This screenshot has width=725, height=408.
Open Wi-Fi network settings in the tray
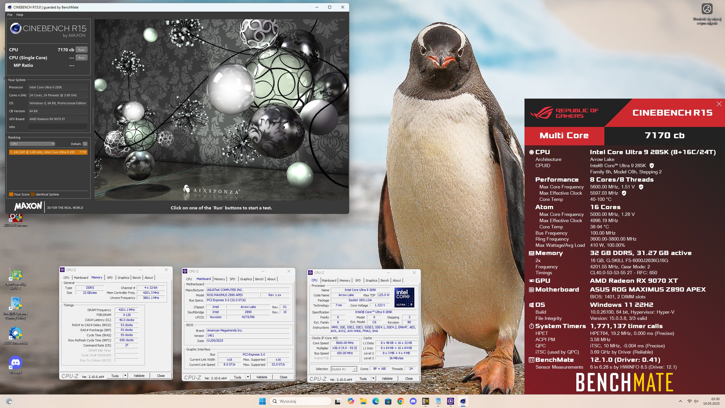click(x=689, y=401)
